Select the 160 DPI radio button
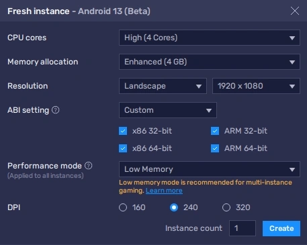 tap(123, 207)
